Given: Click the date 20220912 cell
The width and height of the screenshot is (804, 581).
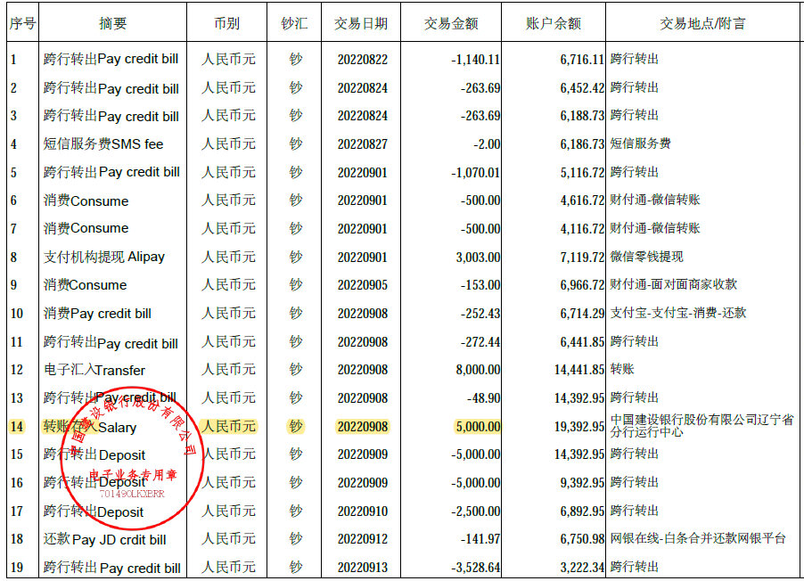Looking at the screenshot, I should (363, 539).
